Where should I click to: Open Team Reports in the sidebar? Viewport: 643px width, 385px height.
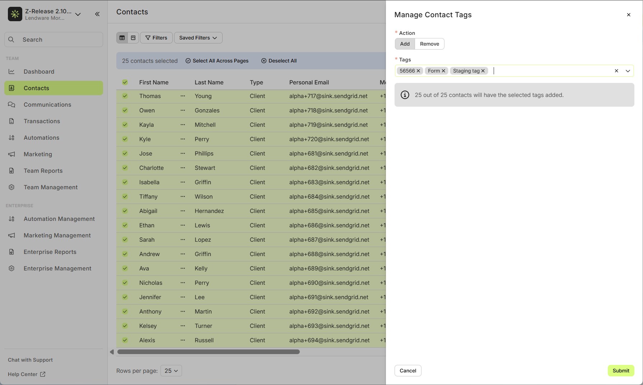[53, 171]
